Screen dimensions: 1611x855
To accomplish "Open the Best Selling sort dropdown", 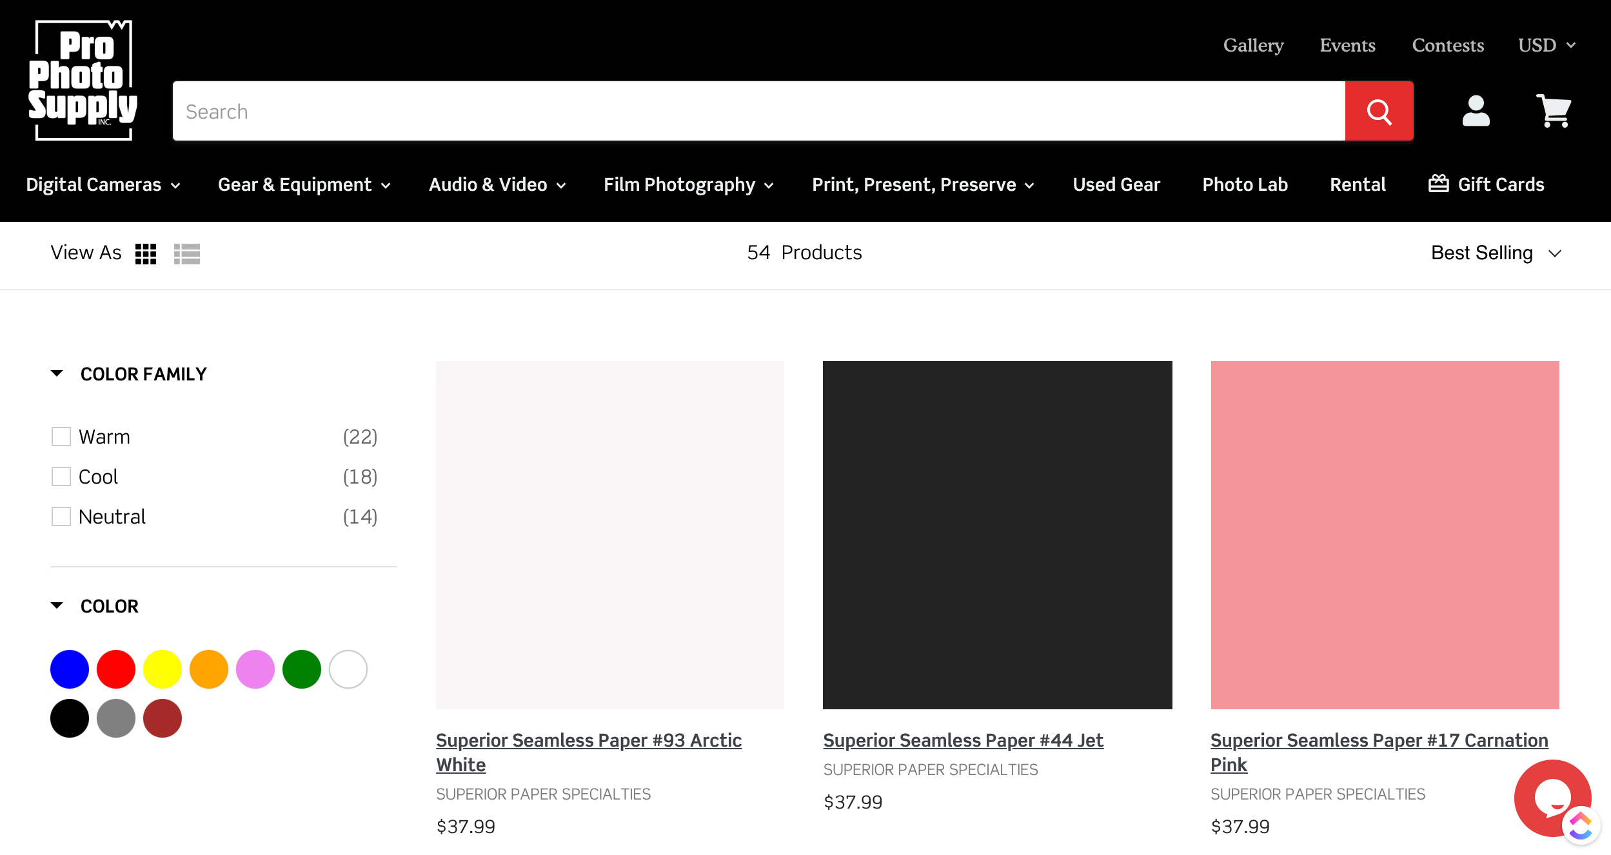I will [x=1496, y=253].
